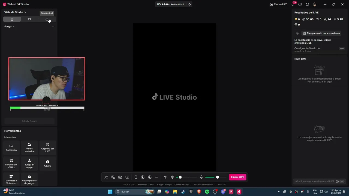The width and height of the screenshot is (349, 196).
Task: Expand the Vista de Studio dropdown
Action: (x=15, y=12)
